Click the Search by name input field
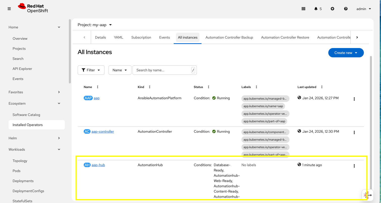The width and height of the screenshot is (381, 203). point(161,70)
